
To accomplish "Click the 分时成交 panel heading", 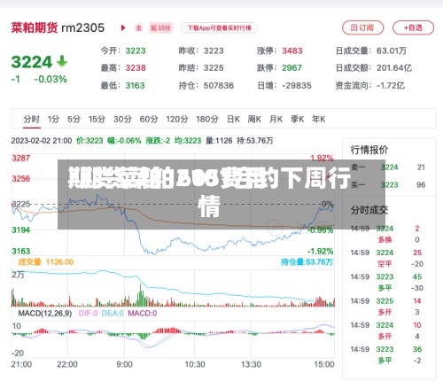I will (x=369, y=210).
